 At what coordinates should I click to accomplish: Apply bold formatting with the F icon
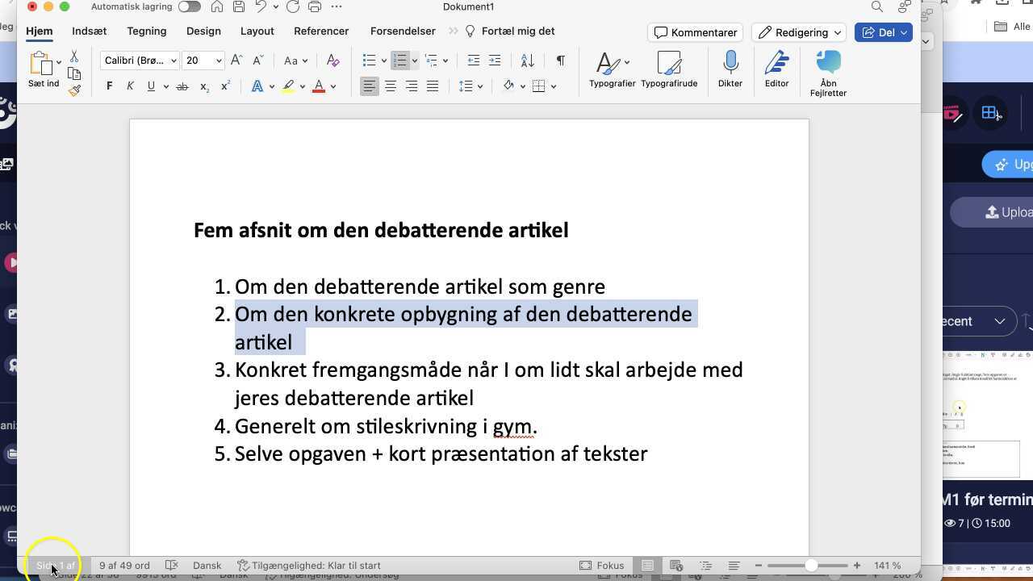[x=109, y=86]
